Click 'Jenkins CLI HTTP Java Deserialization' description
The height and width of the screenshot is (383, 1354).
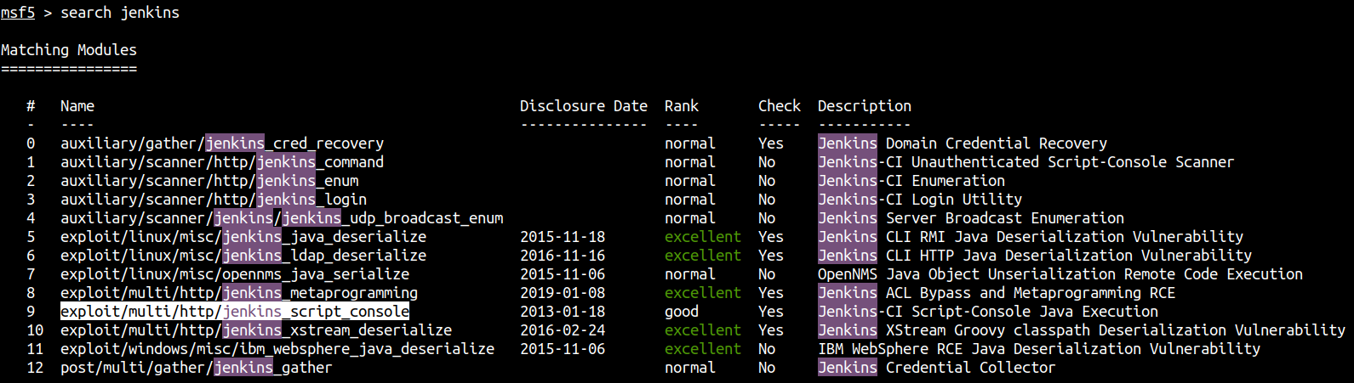point(1035,256)
